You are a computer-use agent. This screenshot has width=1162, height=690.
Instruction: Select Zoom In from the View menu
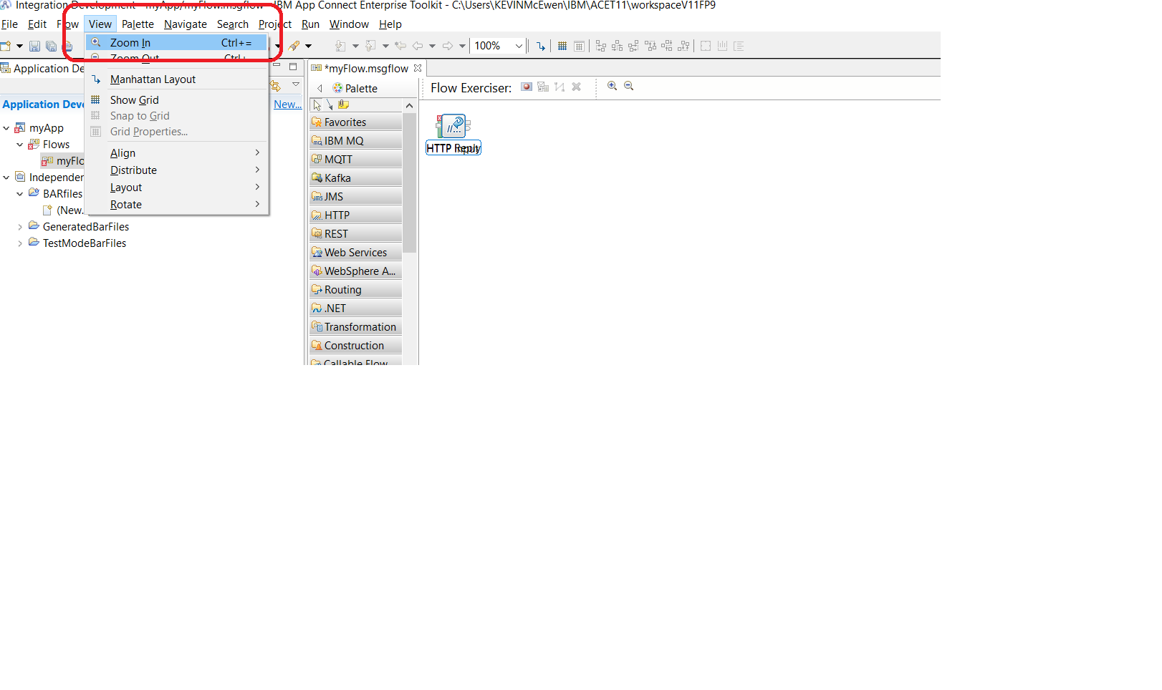click(x=130, y=43)
